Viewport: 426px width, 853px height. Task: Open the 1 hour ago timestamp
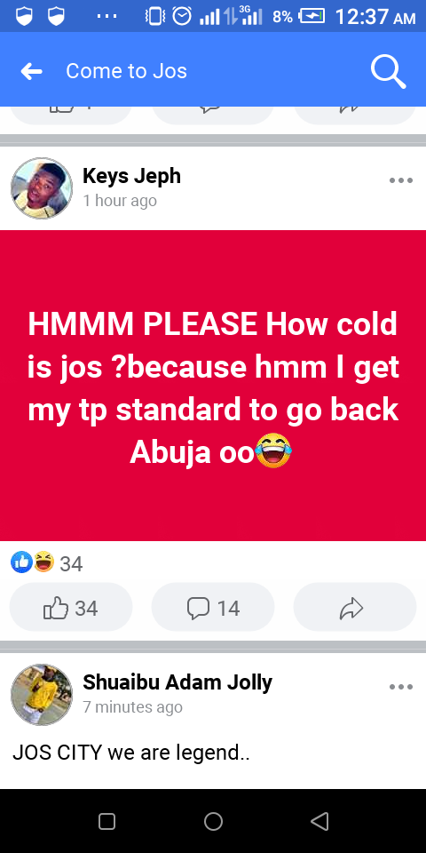pyautogui.click(x=120, y=201)
